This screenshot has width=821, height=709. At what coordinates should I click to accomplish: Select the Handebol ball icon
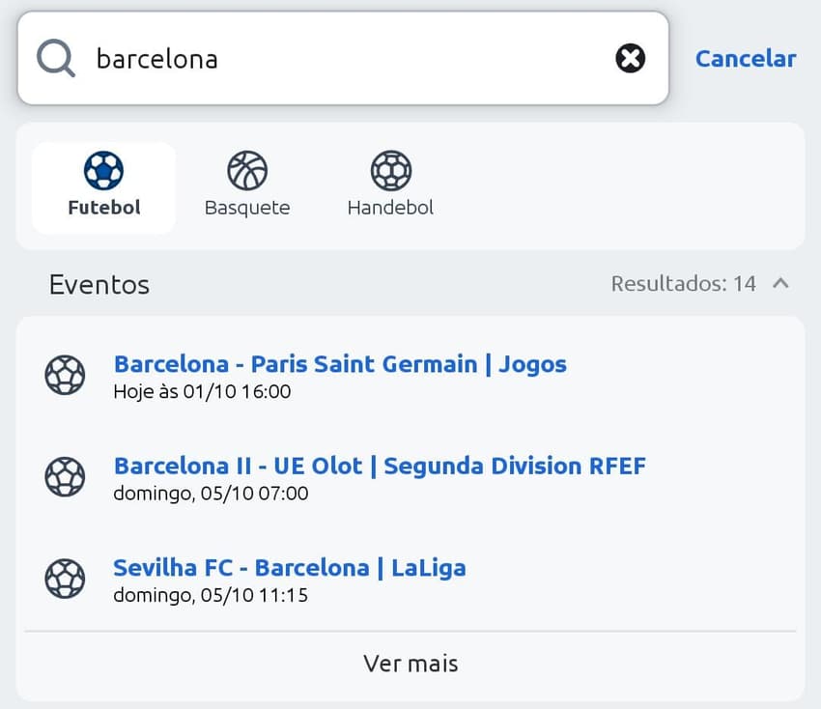390,171
